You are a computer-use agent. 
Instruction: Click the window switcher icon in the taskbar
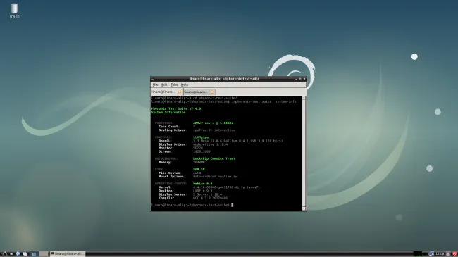[x=25, y=254]
